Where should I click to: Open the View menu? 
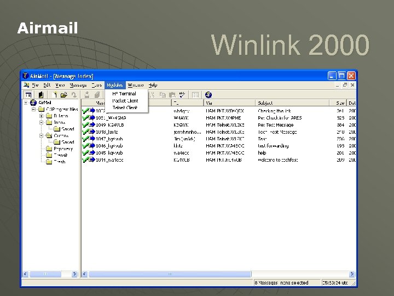(x=60, y=85)
